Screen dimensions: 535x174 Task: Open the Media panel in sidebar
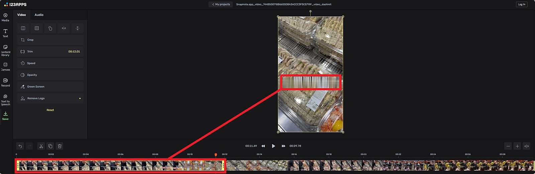5,17
